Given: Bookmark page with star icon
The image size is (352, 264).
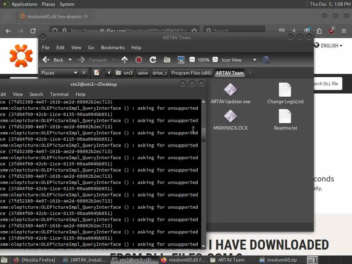Looking at the screenshot, I should click(194, 31).
